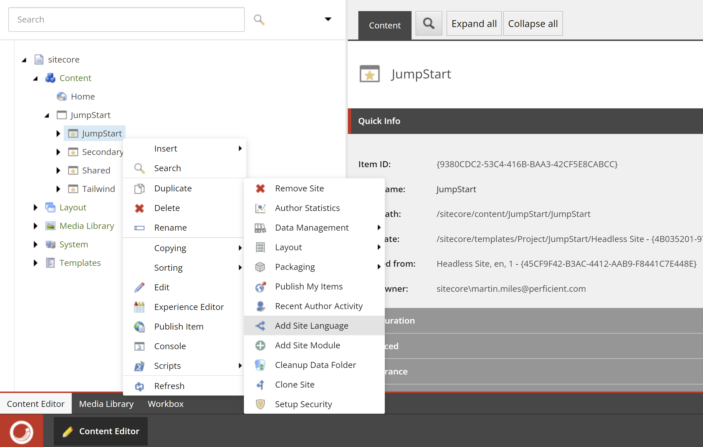Click the Refresh icon in menu

[139, 386]
